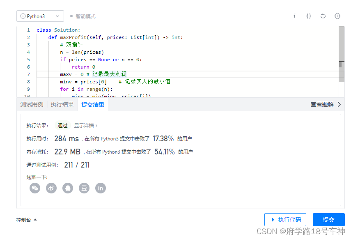
Task: Click the 执行代码 run code button
Action: pyautogui.click(x=285, y=220)
